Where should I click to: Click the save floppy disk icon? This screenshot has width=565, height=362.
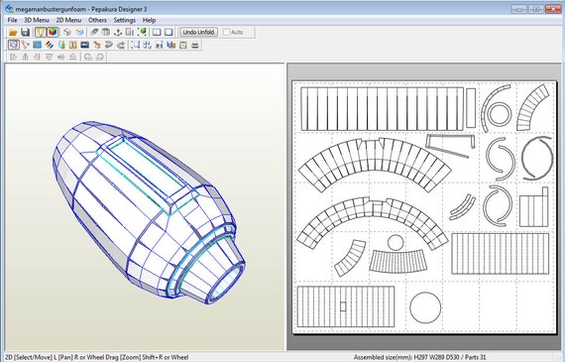[x=25, y=32]
